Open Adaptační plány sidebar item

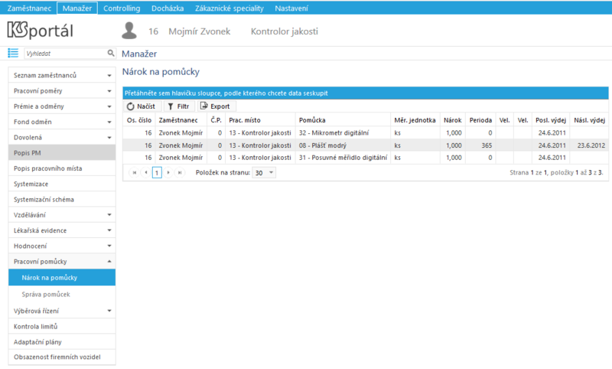pyautogui.click(x=62, y=341)
